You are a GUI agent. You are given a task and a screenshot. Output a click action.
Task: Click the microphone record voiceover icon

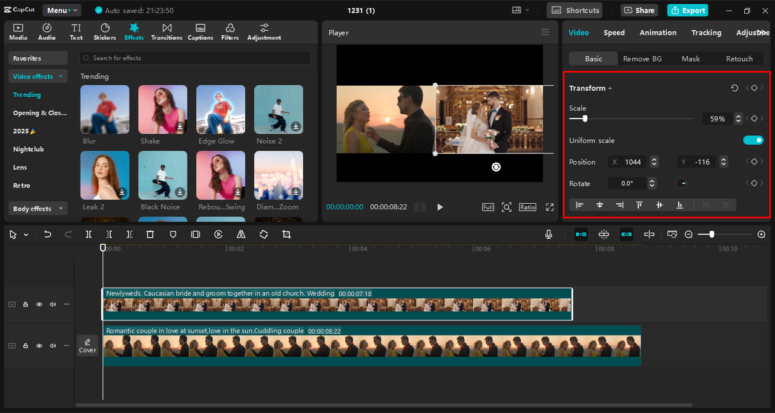click(549, 234)
